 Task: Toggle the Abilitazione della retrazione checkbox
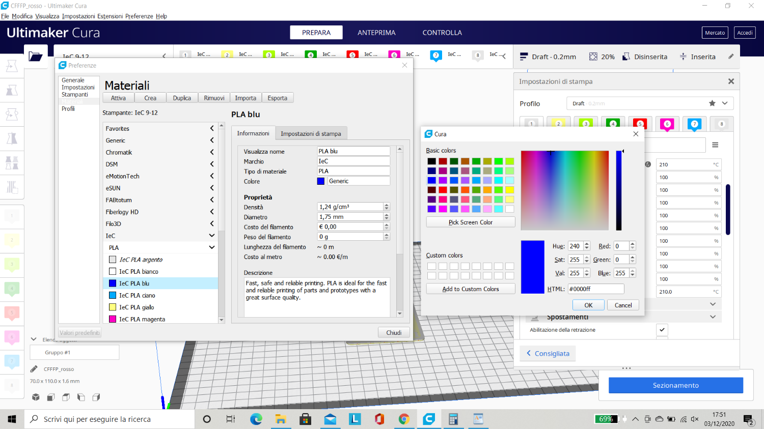pyautogui.click(x=662, y=330)
